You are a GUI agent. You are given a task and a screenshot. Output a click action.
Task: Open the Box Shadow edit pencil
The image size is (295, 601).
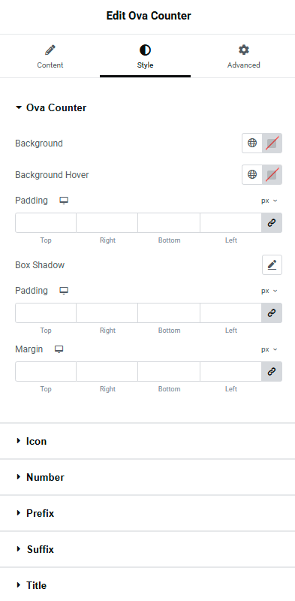tap(272, 265)
